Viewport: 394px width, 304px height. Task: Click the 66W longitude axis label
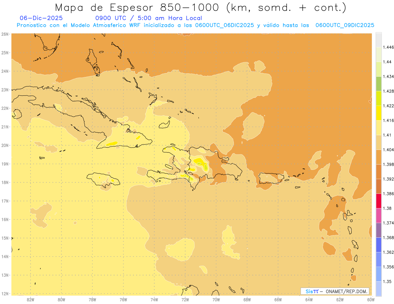pyautogui.click(x=278, y=299)
